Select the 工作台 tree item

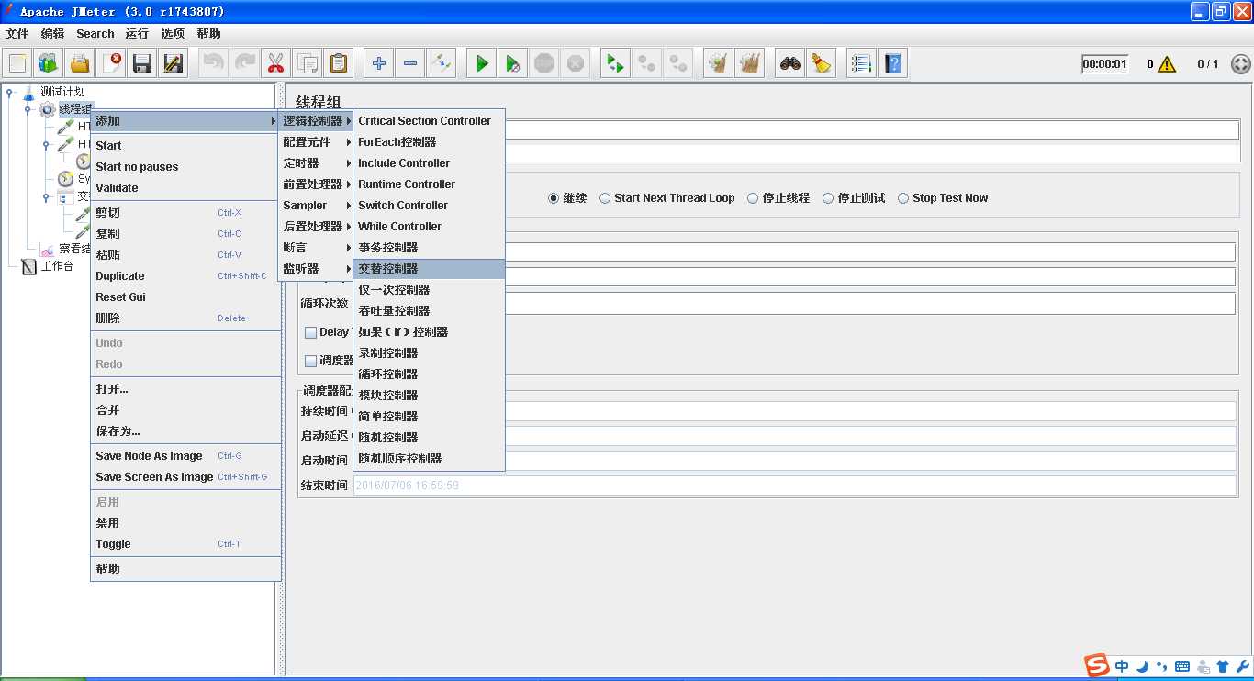pos(56,266)
